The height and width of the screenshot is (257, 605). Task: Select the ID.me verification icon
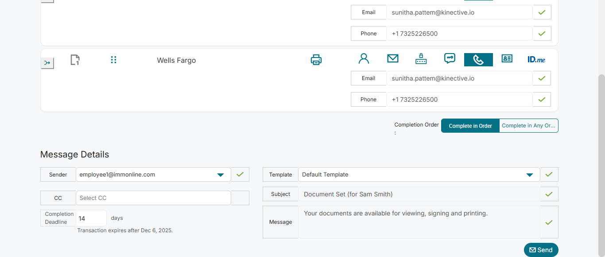tap(536, 59)
